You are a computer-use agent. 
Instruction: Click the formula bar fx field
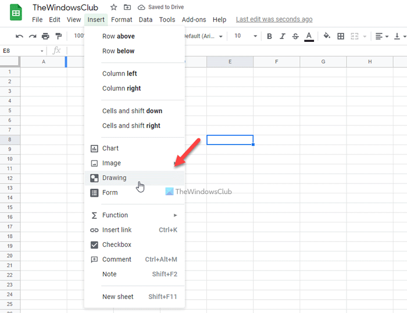coord(56,51)
